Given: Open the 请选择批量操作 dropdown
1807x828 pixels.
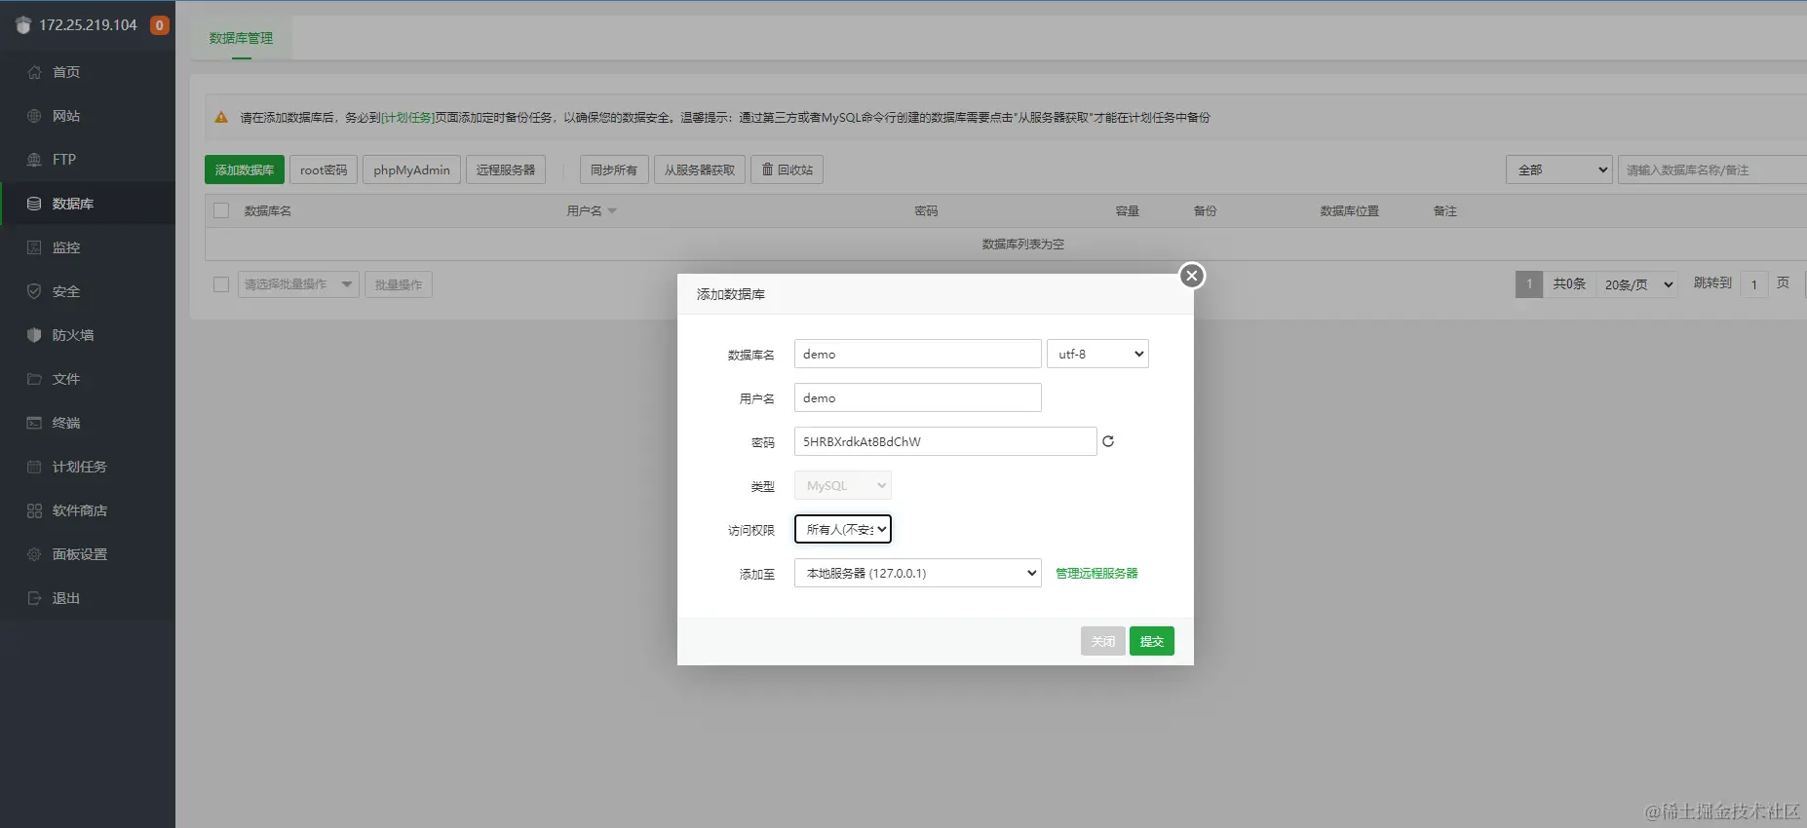Looking at the screenshot, I should [x=298, y=284].
